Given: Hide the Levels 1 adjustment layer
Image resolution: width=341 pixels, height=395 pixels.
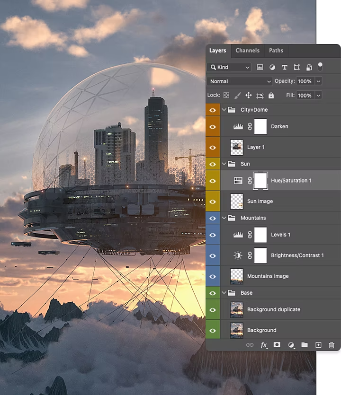Looking at the screenshot, I should coord(213,235).
